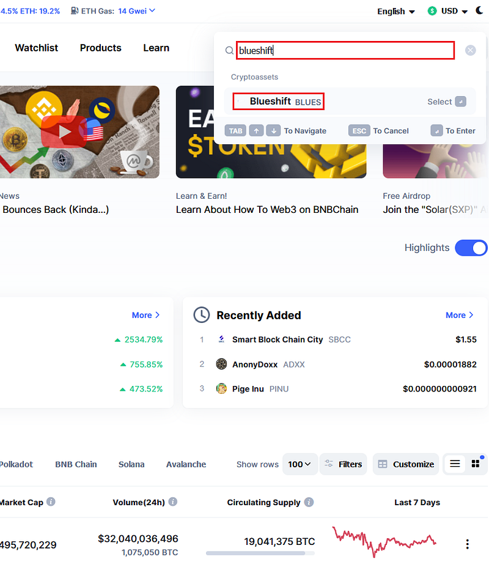Viewport: 489px width, 570px height.
Task: Click the blueshift search input field
Action: tap(345, 50)
